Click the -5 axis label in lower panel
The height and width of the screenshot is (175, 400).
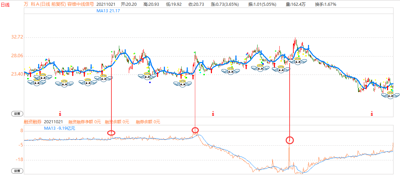(21, 145)
